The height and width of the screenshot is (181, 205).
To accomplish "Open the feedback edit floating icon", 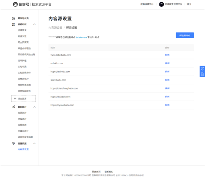I will coord(203,74).
